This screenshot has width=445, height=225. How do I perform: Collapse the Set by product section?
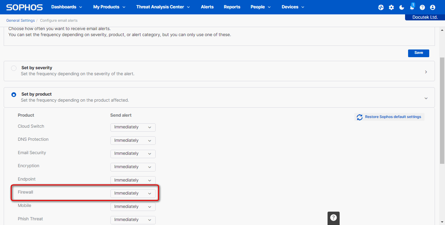click(426, 98)
